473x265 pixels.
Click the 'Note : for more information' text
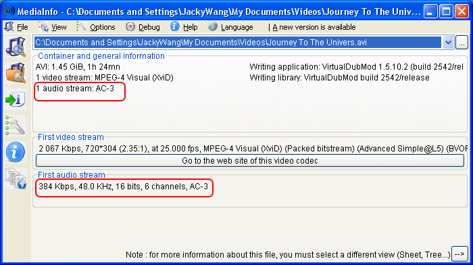[x=288, y=255]
